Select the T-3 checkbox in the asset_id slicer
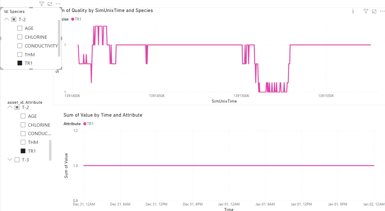This screenshot has height=211, width=385. 17,160
